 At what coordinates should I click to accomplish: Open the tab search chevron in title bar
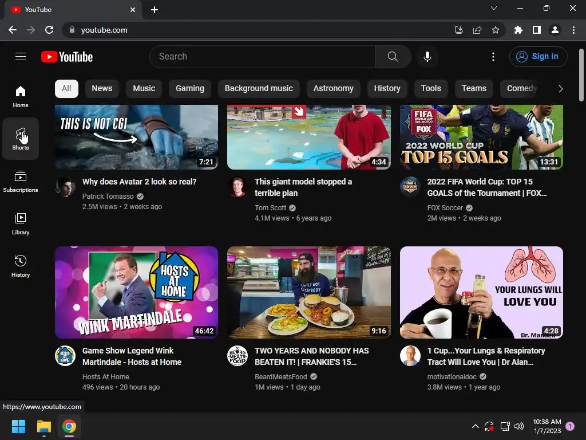pyautogui.click(x=494, y=8)
